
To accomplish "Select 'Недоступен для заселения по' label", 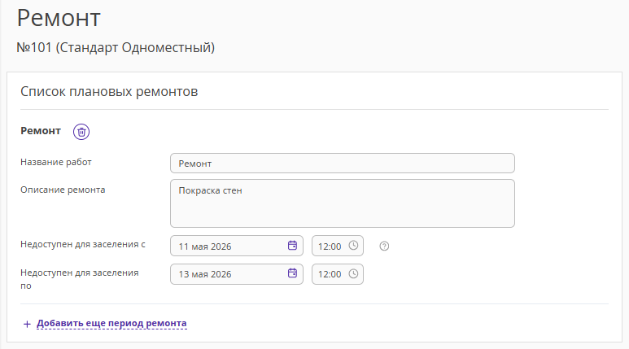I will [x=80, y=279].
